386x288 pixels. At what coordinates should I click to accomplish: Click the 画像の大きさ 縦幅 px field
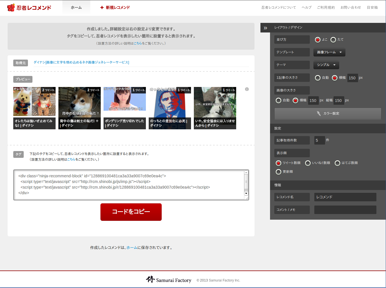tap(339, 101)
